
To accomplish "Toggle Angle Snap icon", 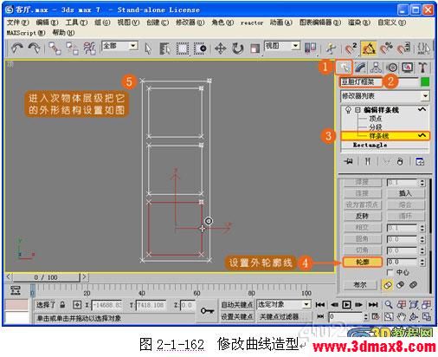I will click(369, 49).
